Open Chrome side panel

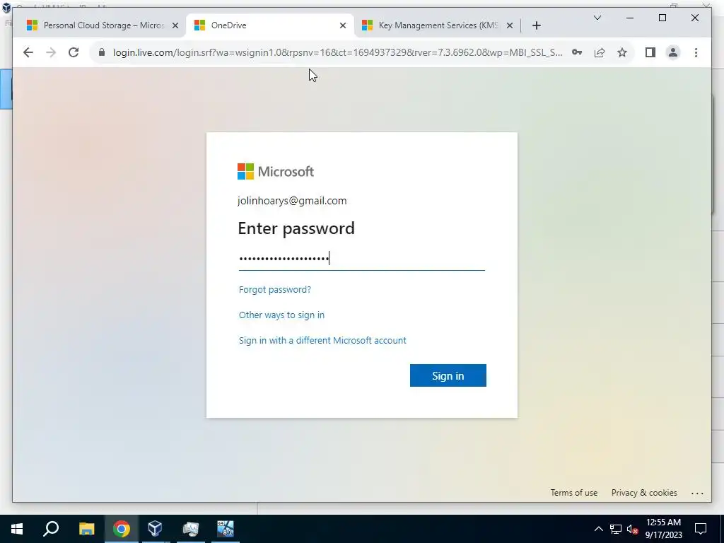coord(650,52)
